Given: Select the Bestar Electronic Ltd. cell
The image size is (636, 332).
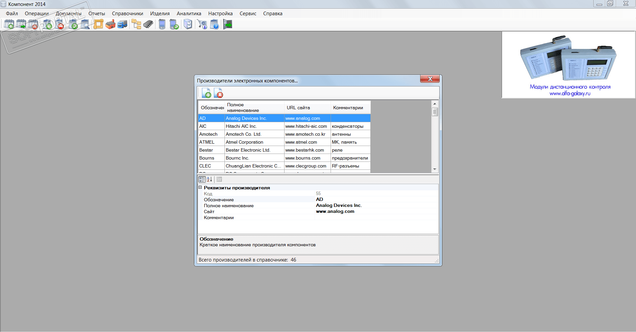Looking at the screenshot, I should point(254,150).
